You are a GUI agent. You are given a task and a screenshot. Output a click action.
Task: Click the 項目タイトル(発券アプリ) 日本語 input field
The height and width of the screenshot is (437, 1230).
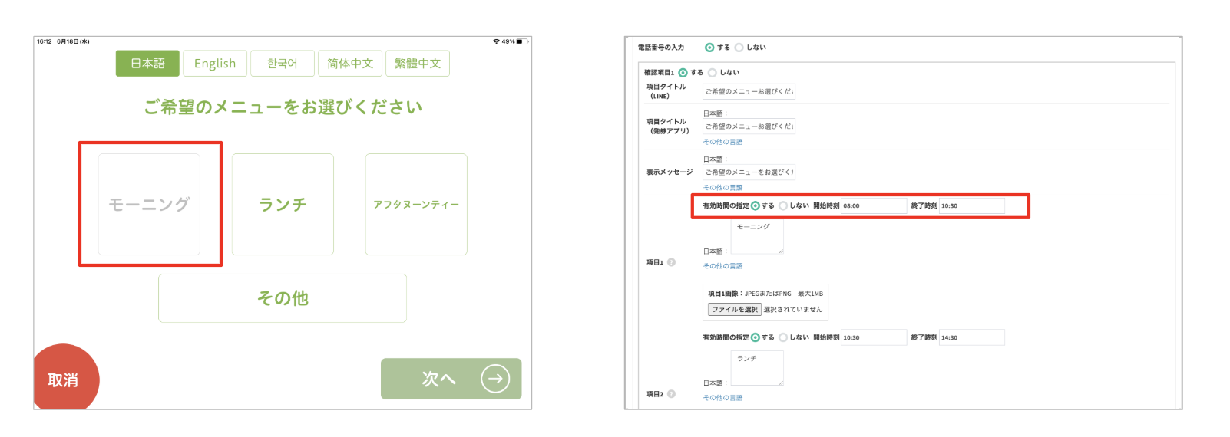pos(749,127)
